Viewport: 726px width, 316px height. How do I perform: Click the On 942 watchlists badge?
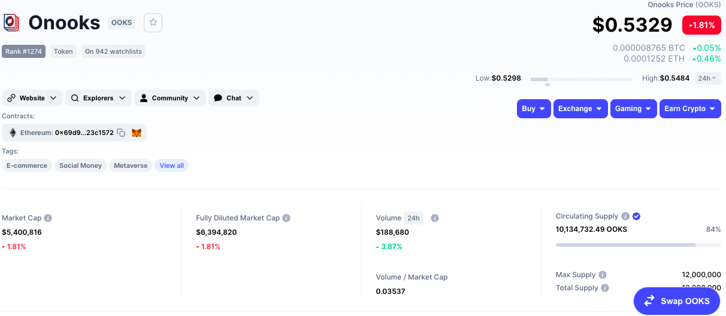pyautogui.click(x=113, y=51)
